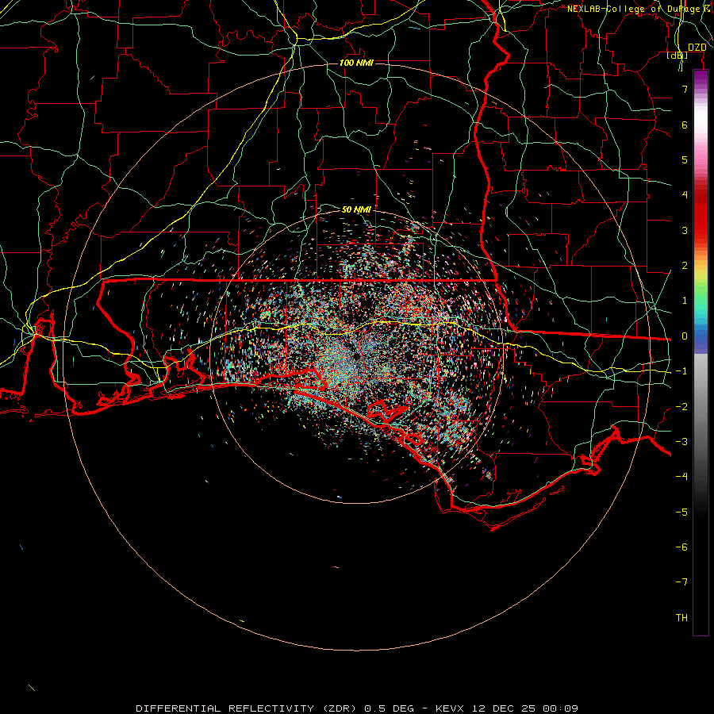Click the color scale value 7
714x714 pixels.
point(685,89)
